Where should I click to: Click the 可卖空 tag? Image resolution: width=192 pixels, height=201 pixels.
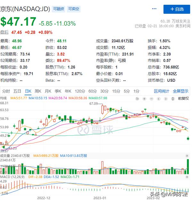click(74, 9)
